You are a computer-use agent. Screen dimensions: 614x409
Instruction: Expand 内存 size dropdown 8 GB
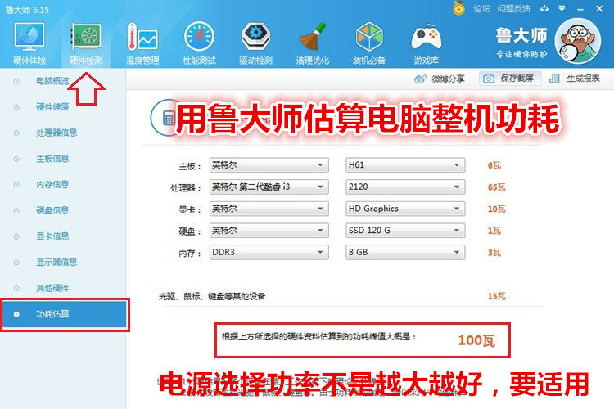pyautogui.click(x=405, y=253)
